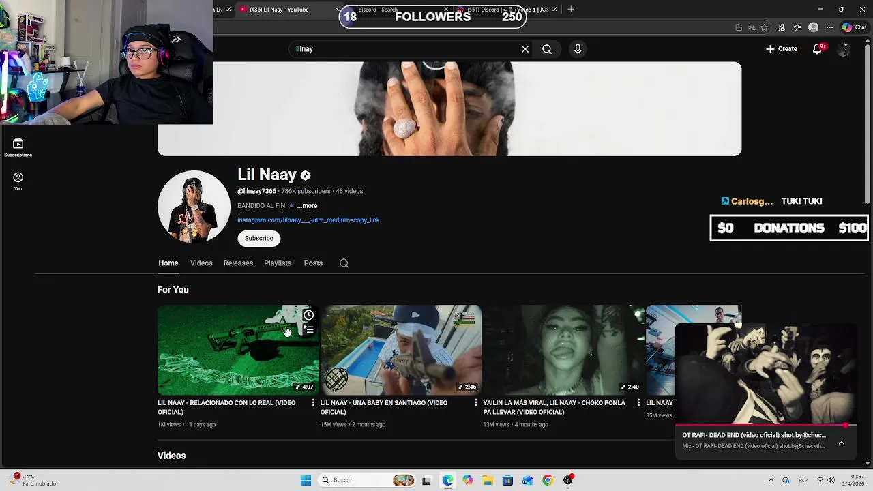Open browser profile avatar icon
The height and width of the screenshot is (491, 873).
813,27
